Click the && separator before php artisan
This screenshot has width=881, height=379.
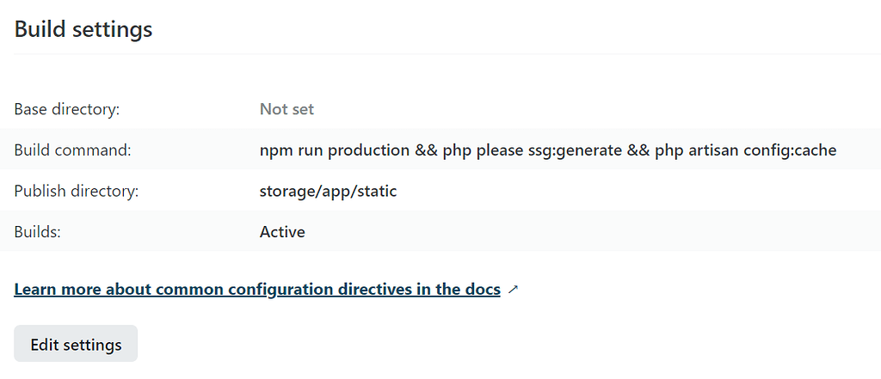pos(638,150)
